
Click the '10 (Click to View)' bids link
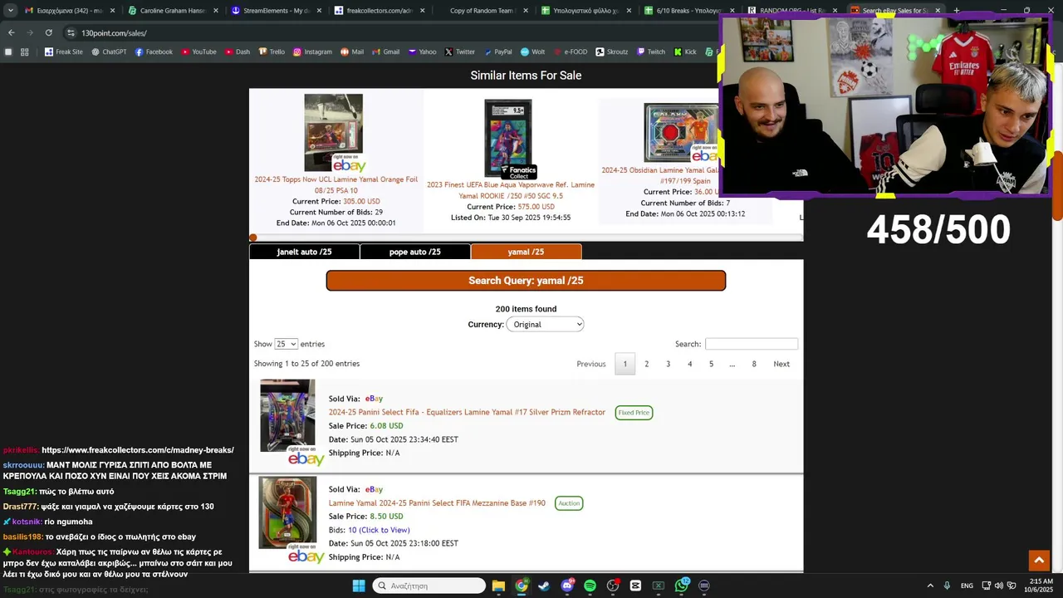[x=379, y=530]
